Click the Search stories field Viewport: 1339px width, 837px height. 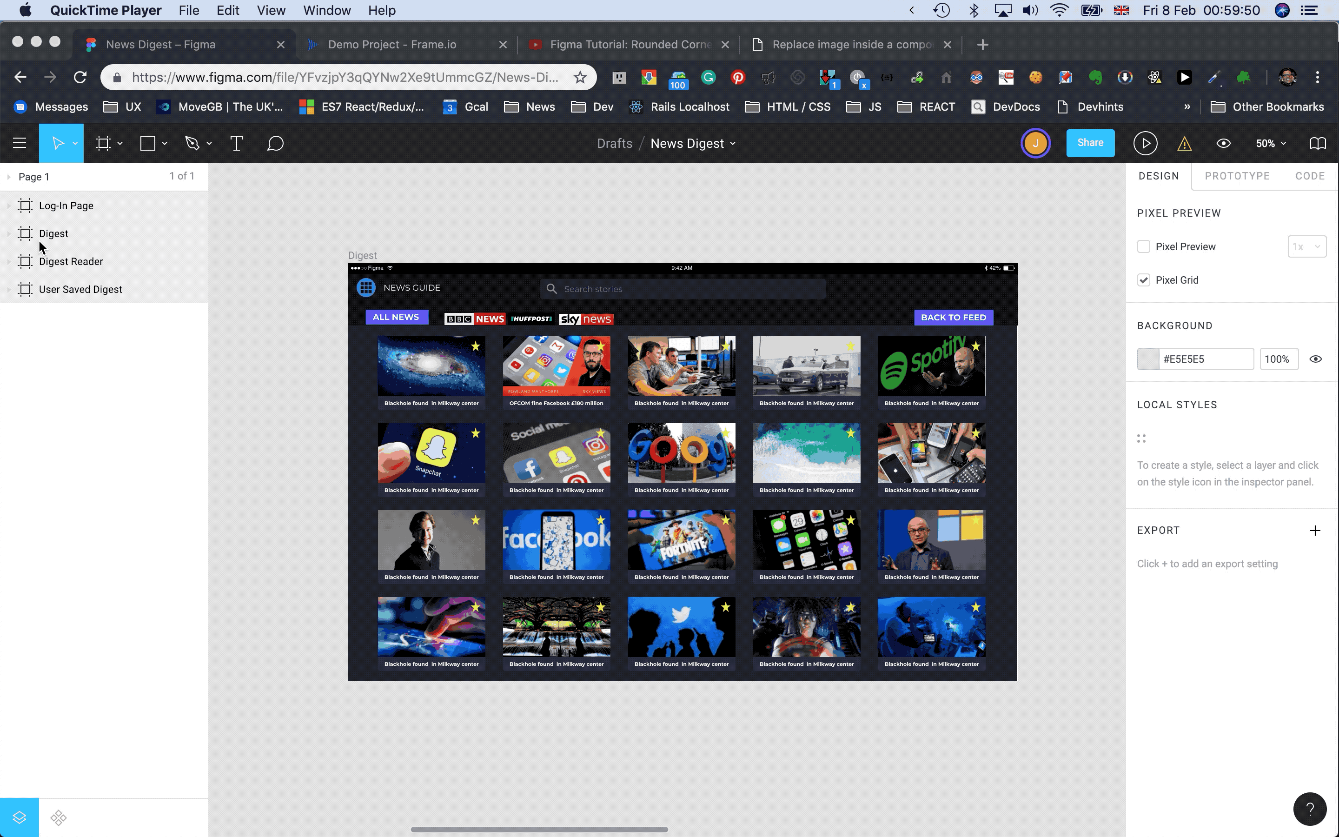pos(683,289)
